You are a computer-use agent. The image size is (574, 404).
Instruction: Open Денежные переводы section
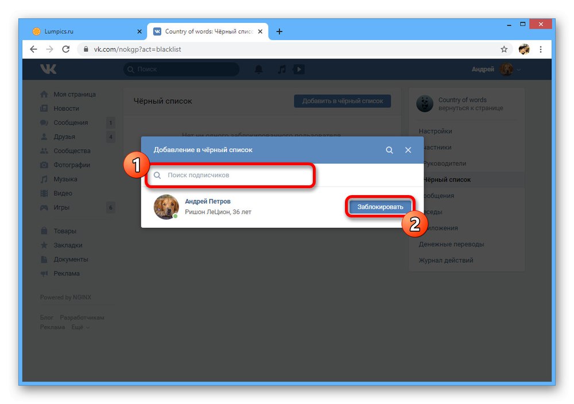[x=451, y=244]
